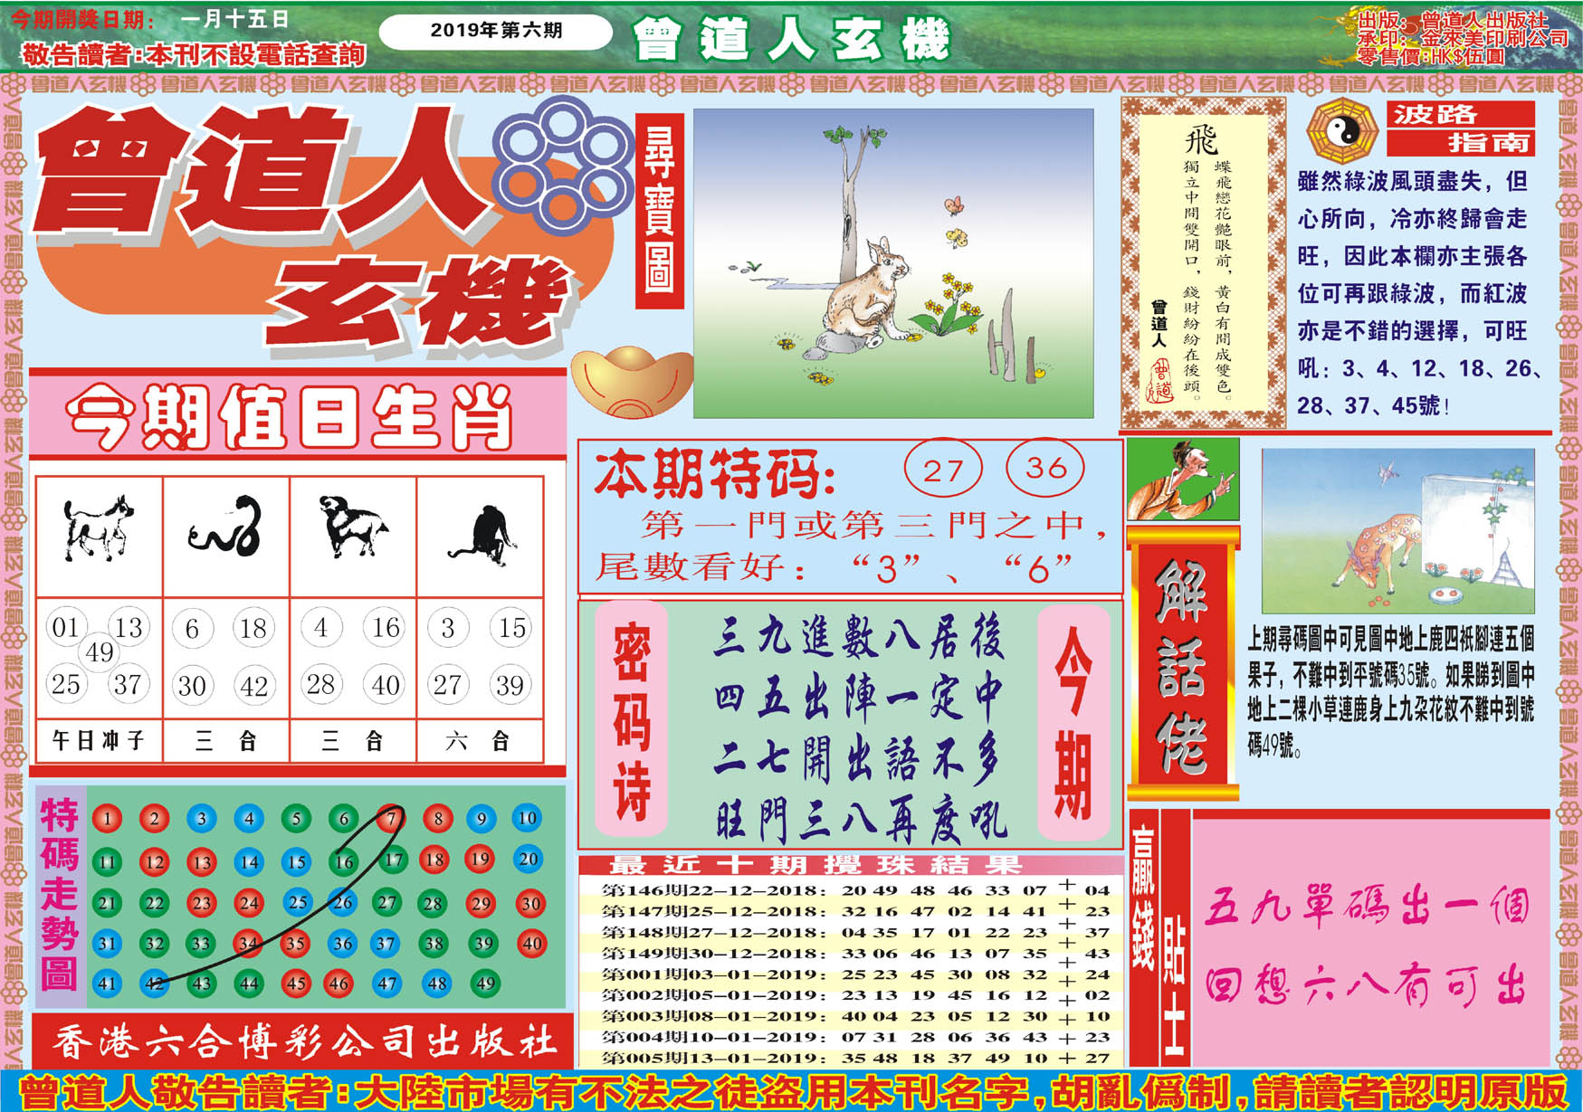Click the 今期值日生肖 pink header

[297, 415]
